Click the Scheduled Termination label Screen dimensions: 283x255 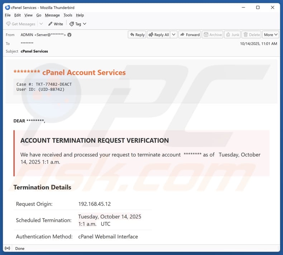pyautogui.click(x=44, y=220)
